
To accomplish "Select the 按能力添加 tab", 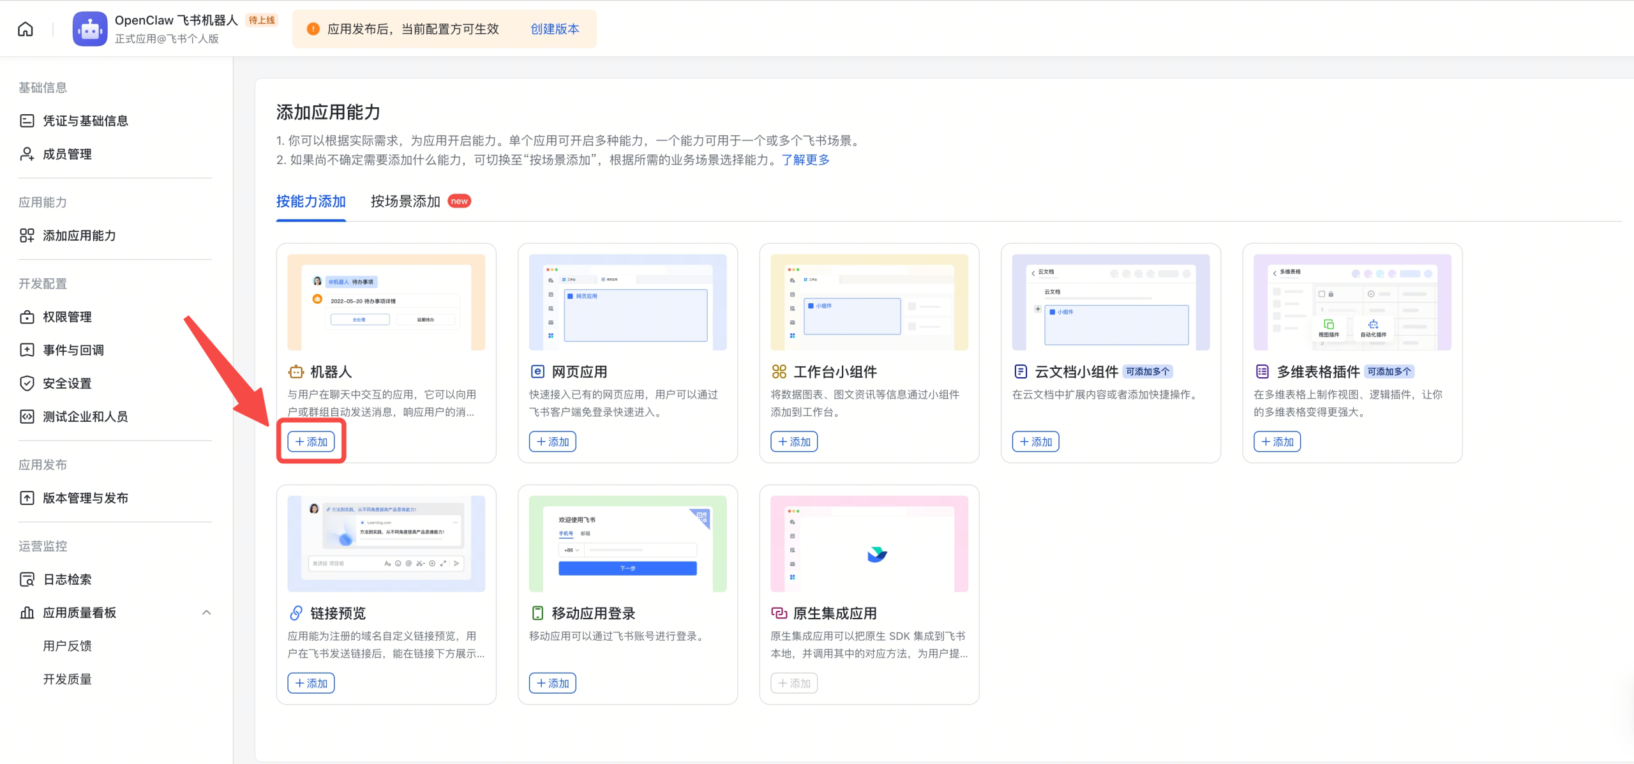I will (x=311, y=201).
